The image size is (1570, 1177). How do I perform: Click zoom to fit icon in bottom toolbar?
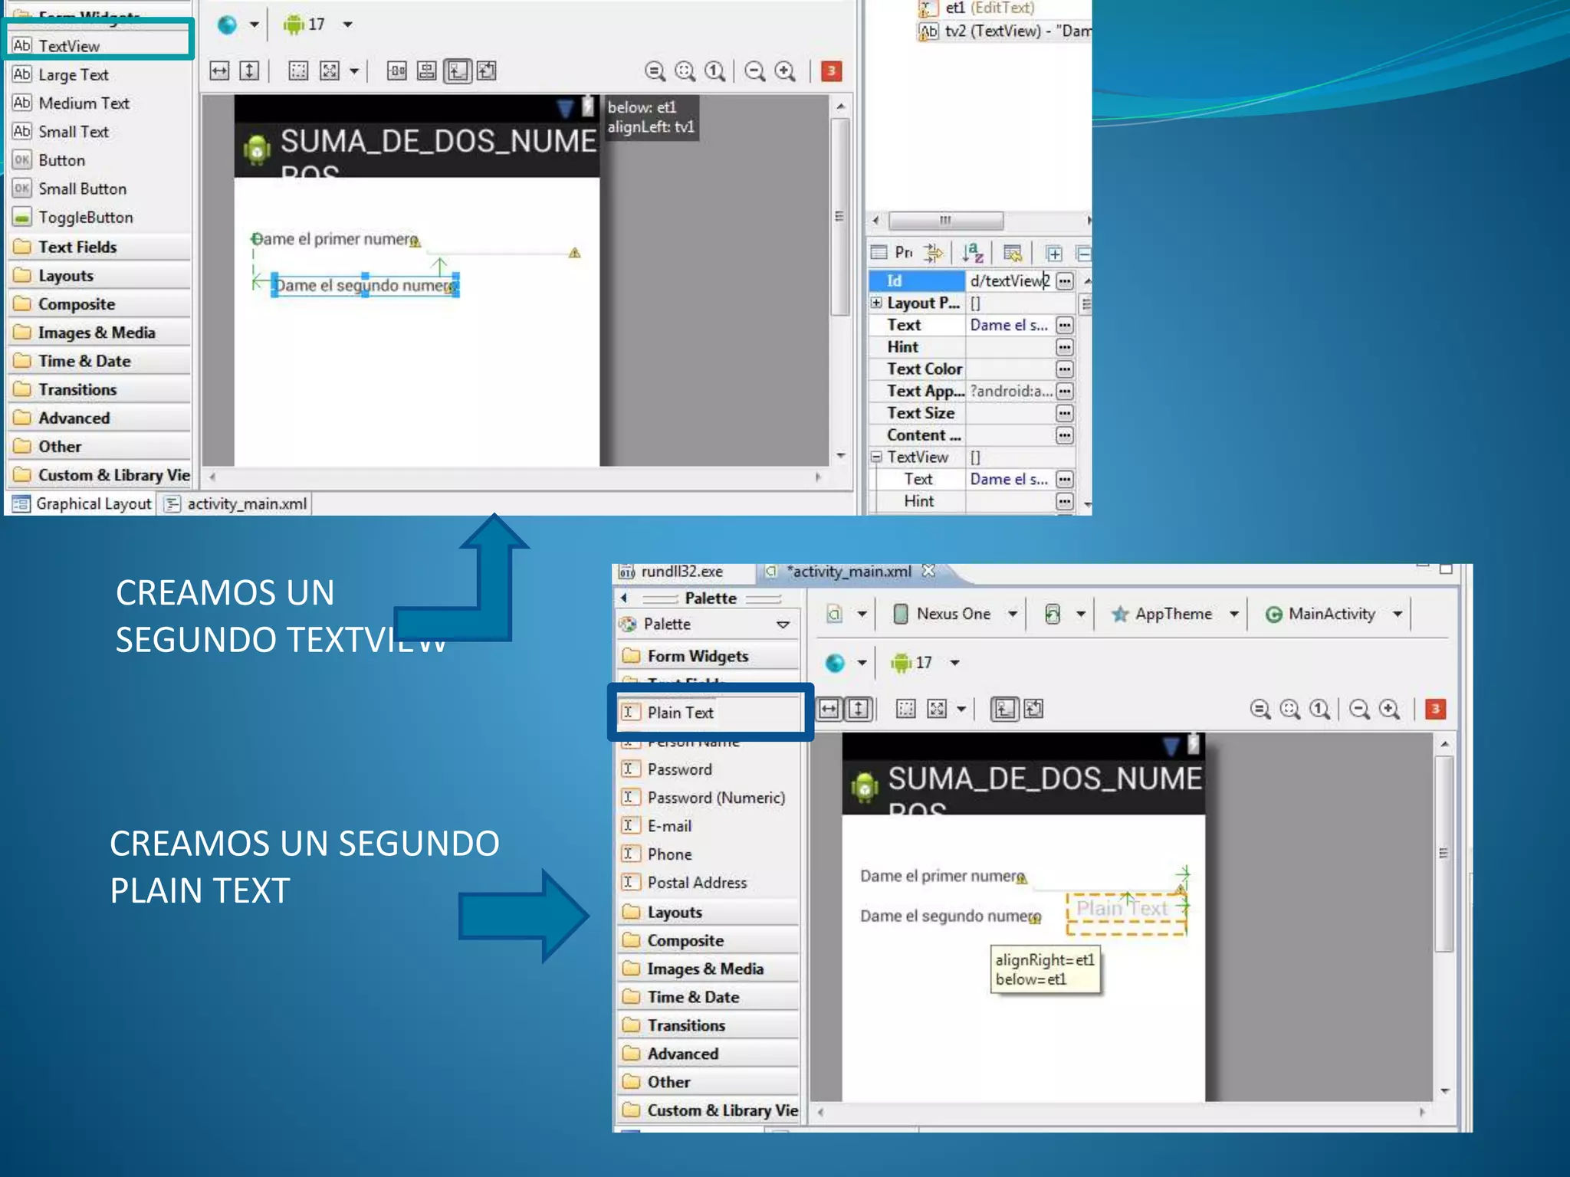click(x=1290, y=710)
